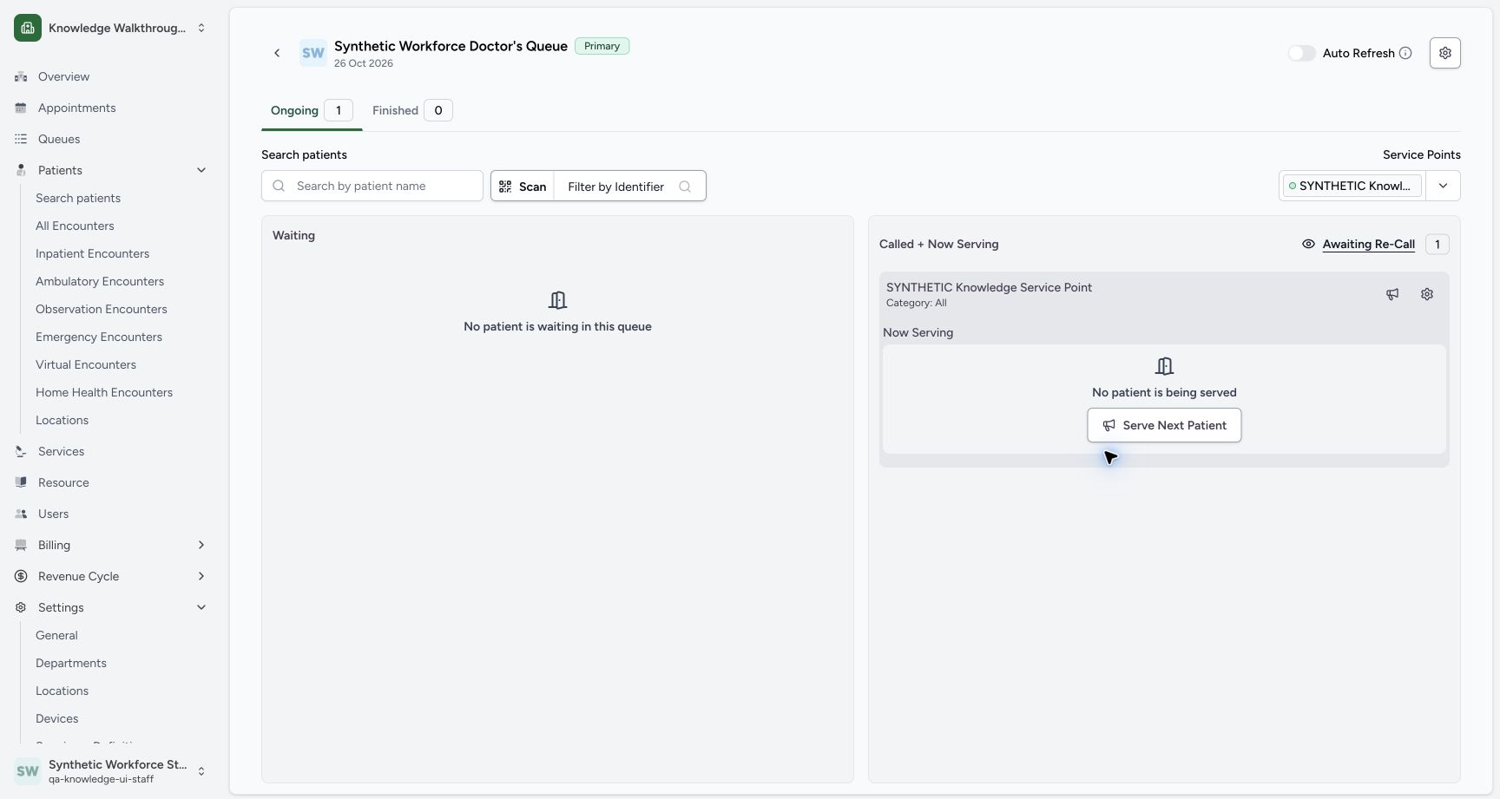Click the Services sidebar icon

(21, 451)
